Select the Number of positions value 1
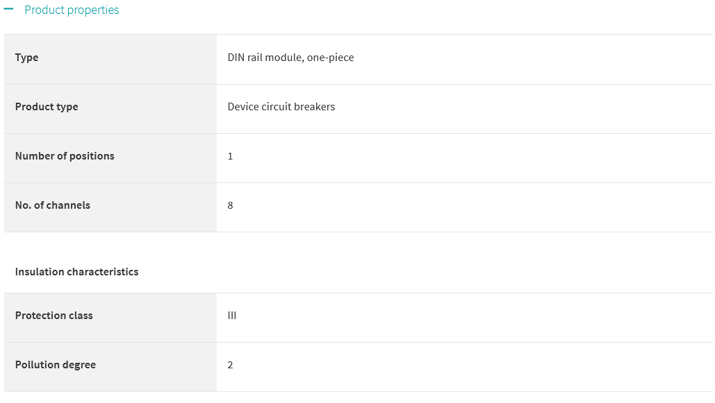Screen dimensions: 715x403 [x=230, y=156]
